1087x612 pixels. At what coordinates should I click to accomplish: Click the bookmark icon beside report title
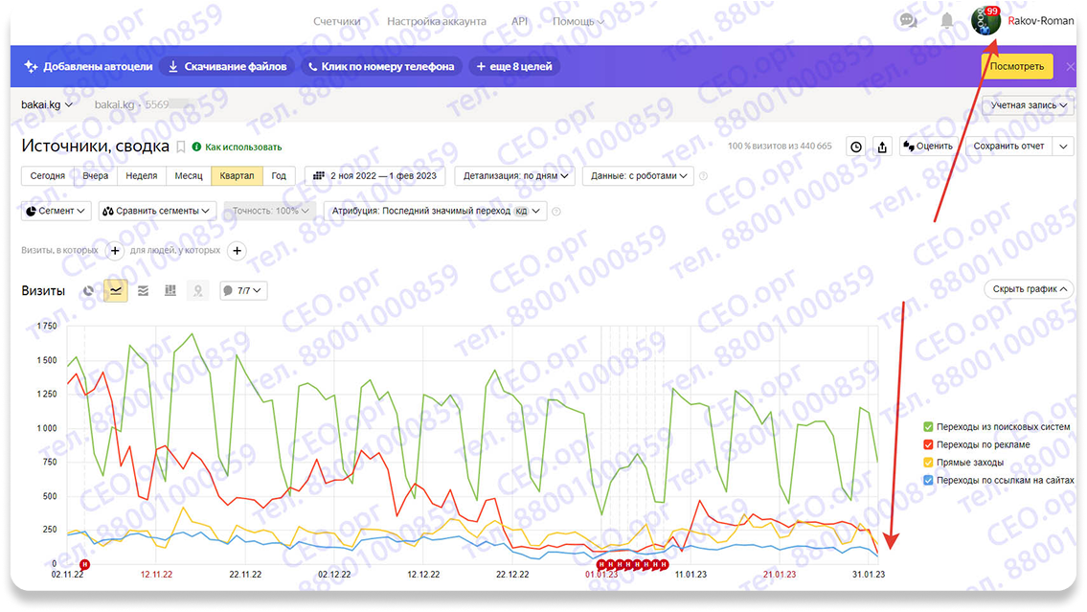click(x=179, y=147)
